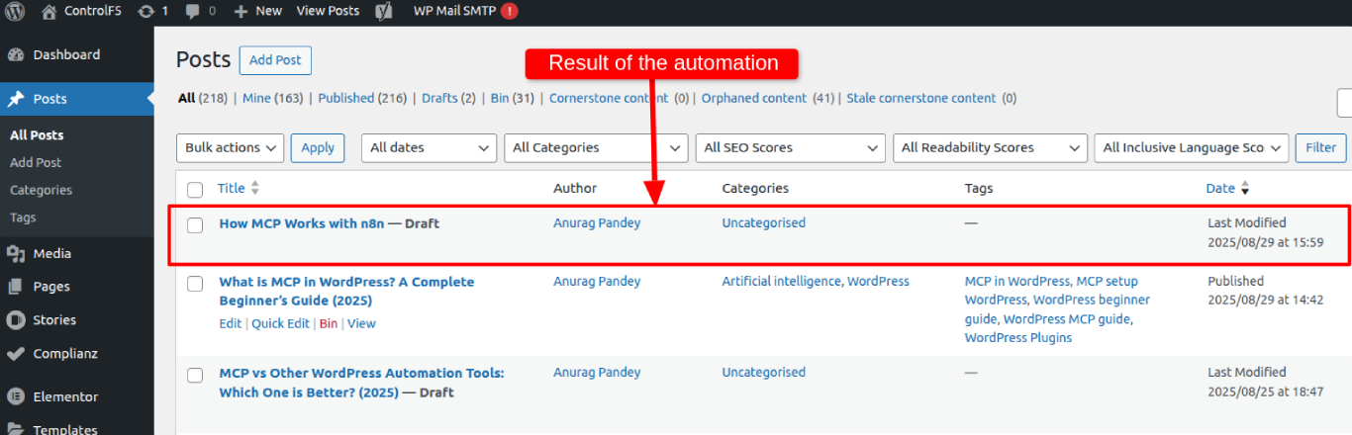Open the WordPress logo menu
1352x435 pixels.
coord(15,11)
